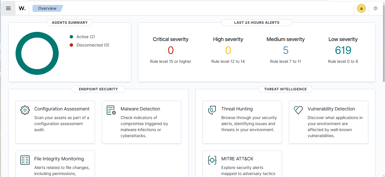The width and height of the screenshot is (385, 177).
Task: Click 'Rule level 0 to 6' text
Action: tap(343, 61)
